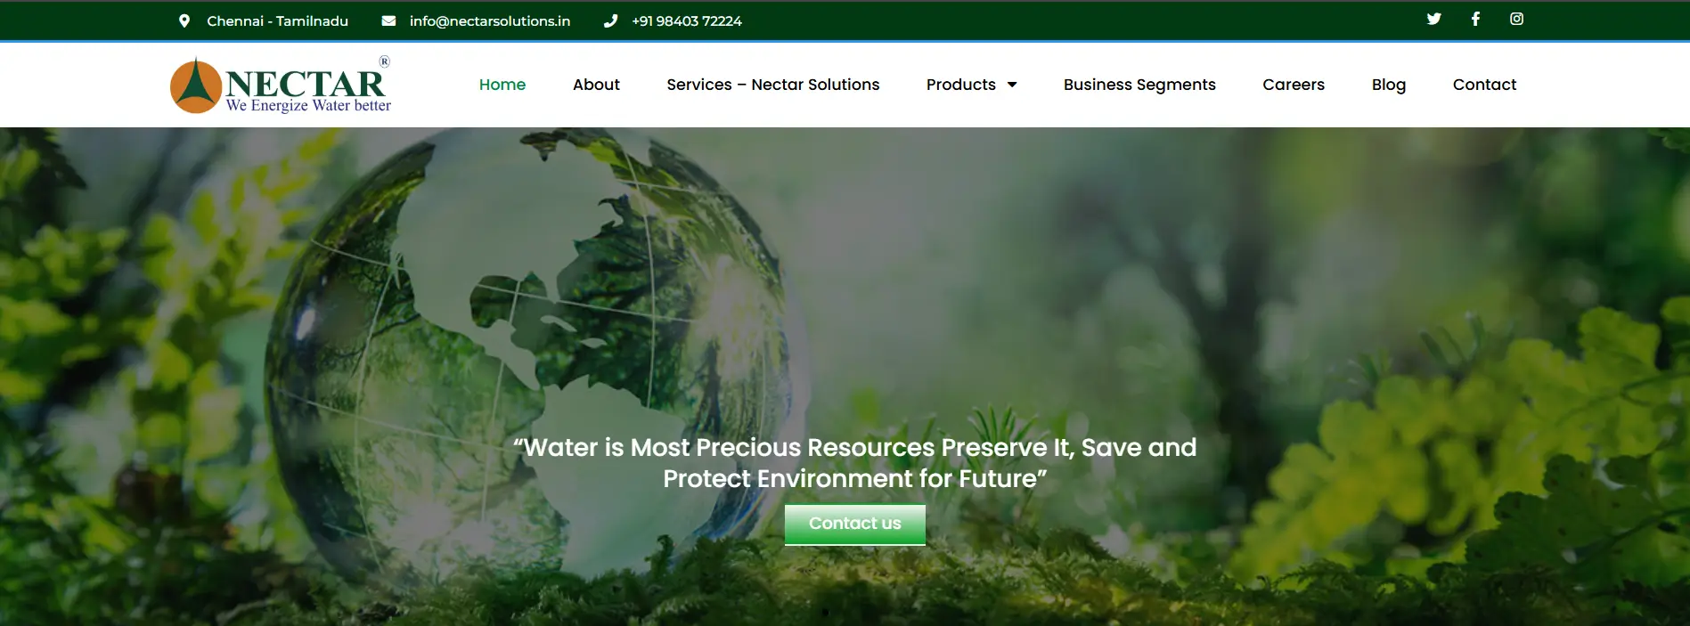Click the envelope email icon
This screenshot has width=1690, height=626.
(388, 20)
